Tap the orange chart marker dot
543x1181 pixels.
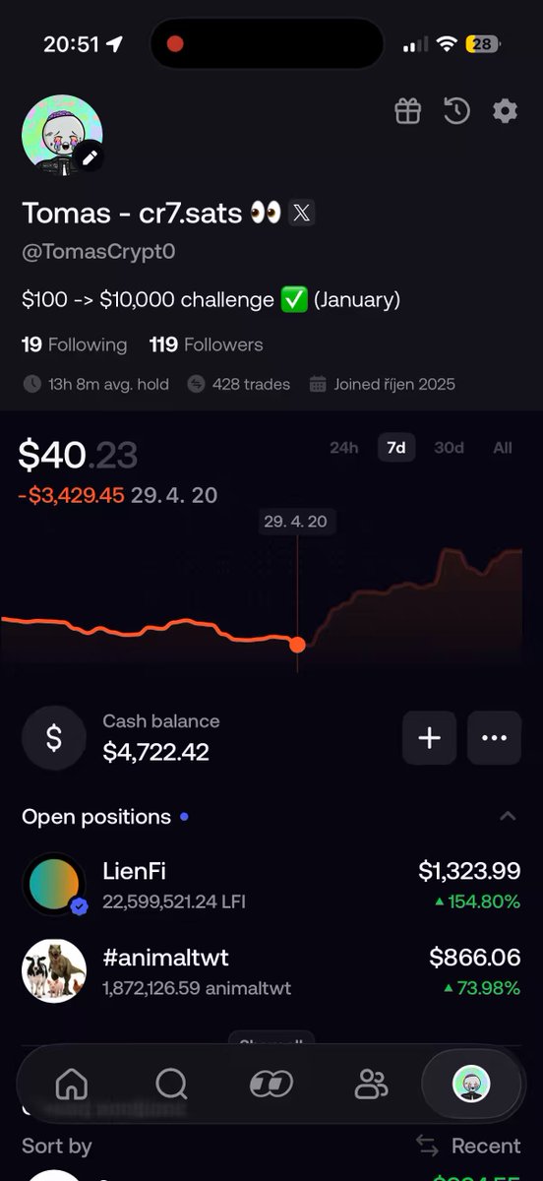(x=297, y=645)
